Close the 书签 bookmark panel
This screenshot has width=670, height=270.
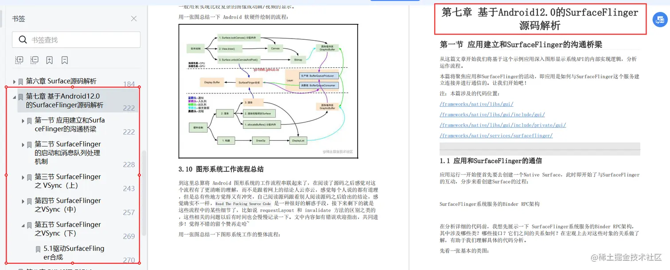coord(135,19)
